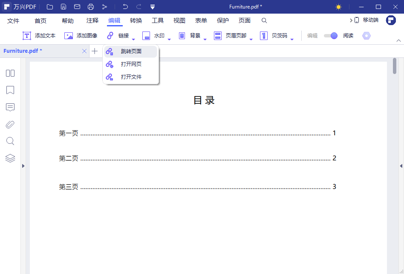The width and height of the screenshot is (404, 274).
Task: Open the layers panel
Action: click(10, 158)
